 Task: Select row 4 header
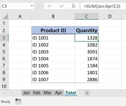point(4,45)
